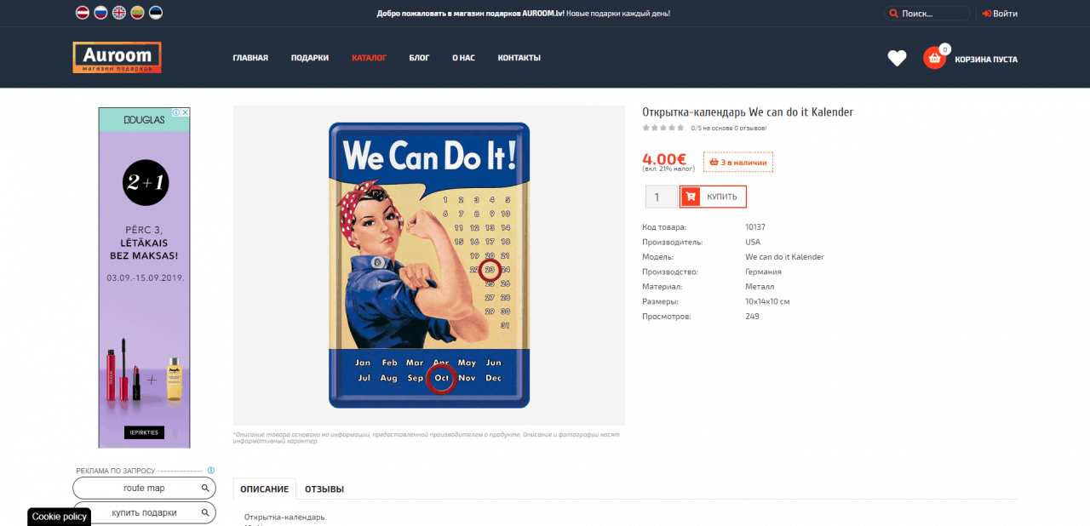Click the Lithuanian flag icon
This screenshot has height=526, width=1090.
(137, 13)
